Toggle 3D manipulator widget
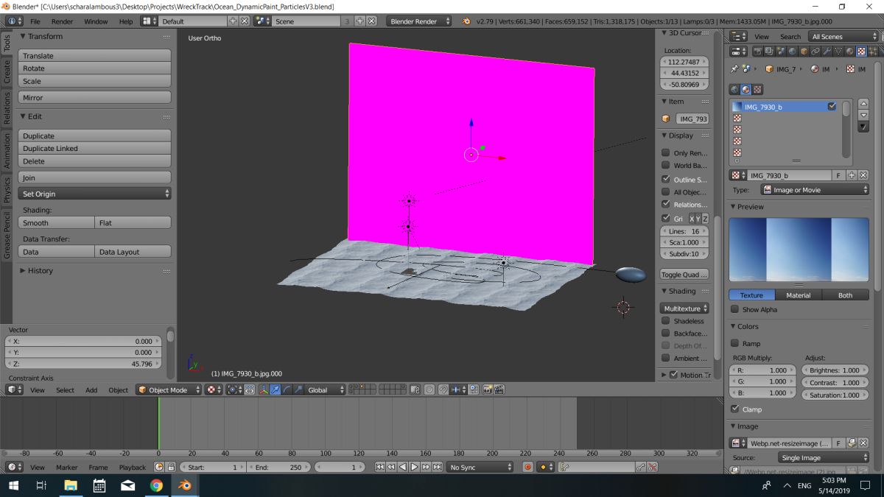Image resolution: width=884 pixels, height=497 pixels. tap(264, 390)
